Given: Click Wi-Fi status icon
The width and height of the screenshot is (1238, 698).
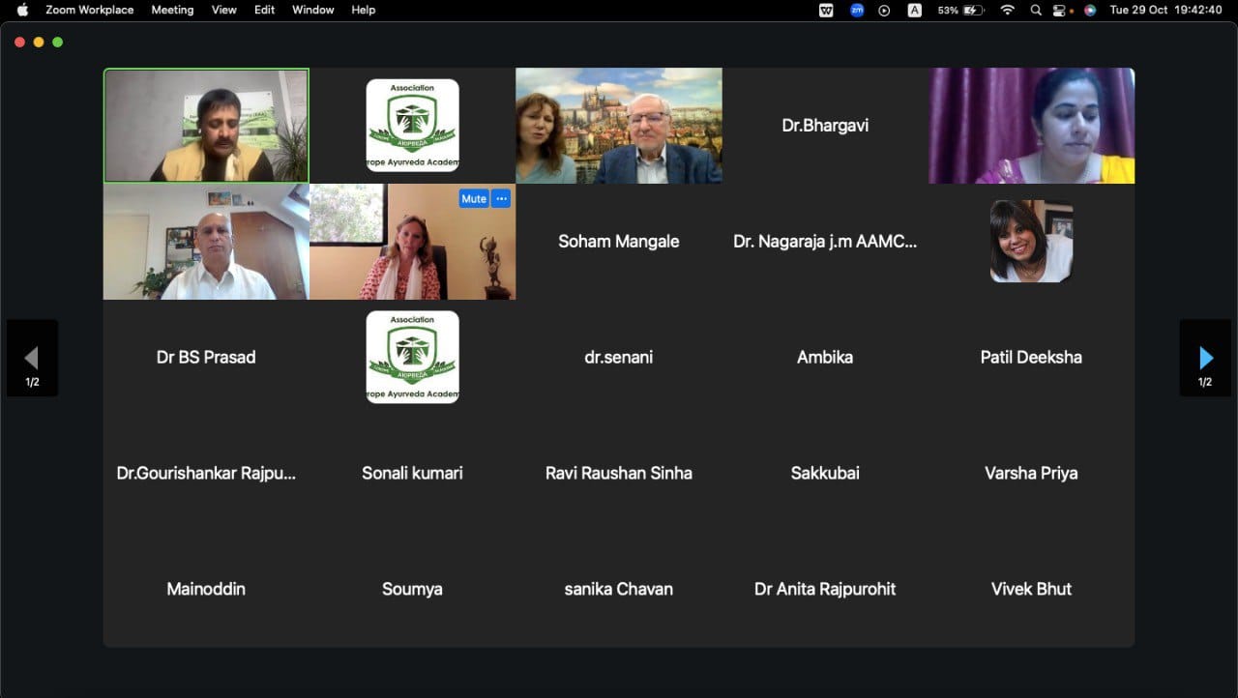Looking at the screenshot, I should pyautogui.click(x=1008, y=10).
